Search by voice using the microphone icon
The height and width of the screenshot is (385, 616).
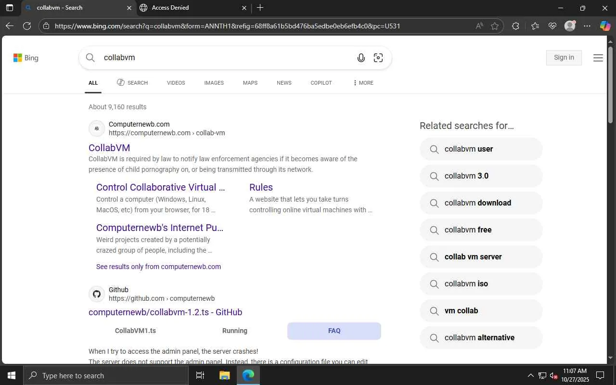[361, 58]
